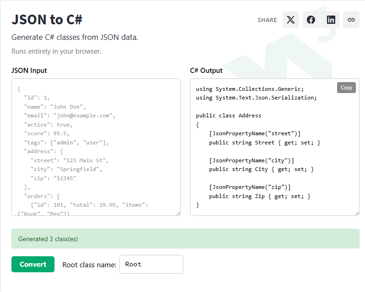Click the 'Generate C# classes from JSON data.' subtitle

75,37
